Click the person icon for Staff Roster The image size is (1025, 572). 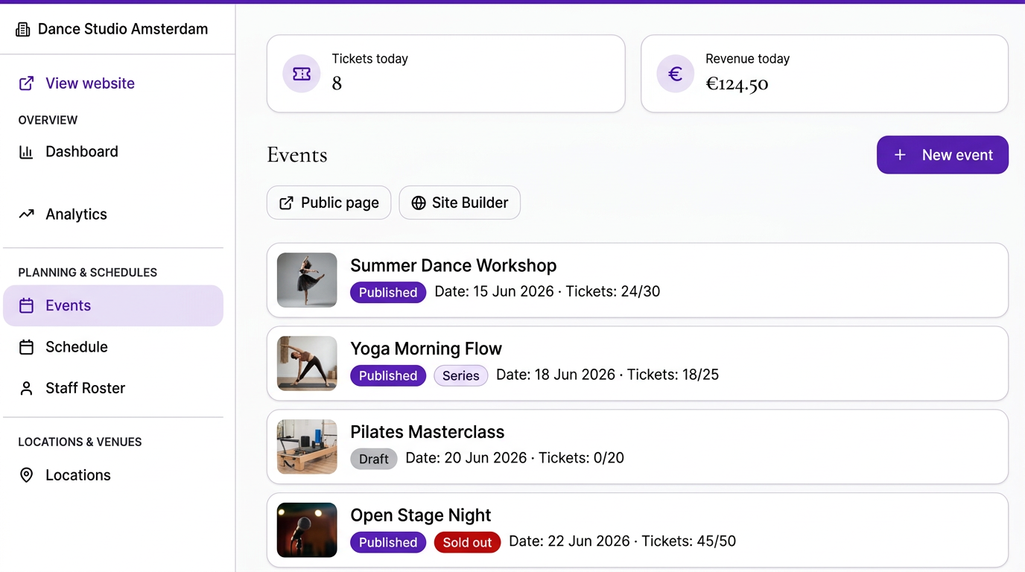[26, 388]
